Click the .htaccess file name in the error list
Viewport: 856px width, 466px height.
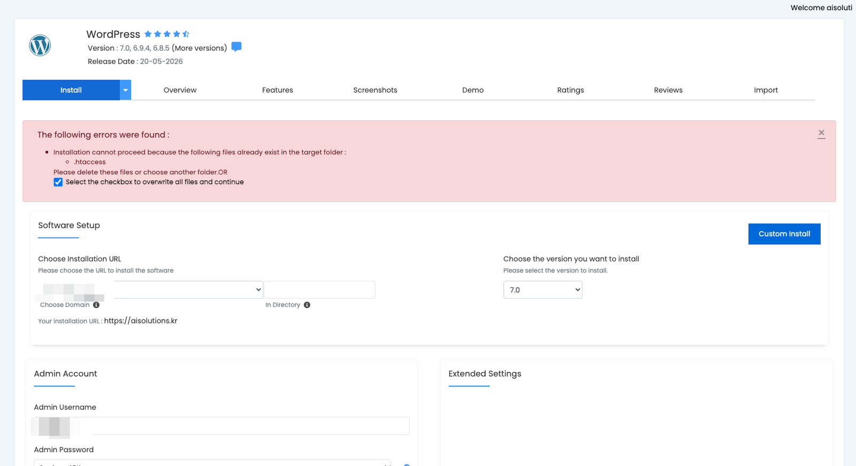coord(90,162)
